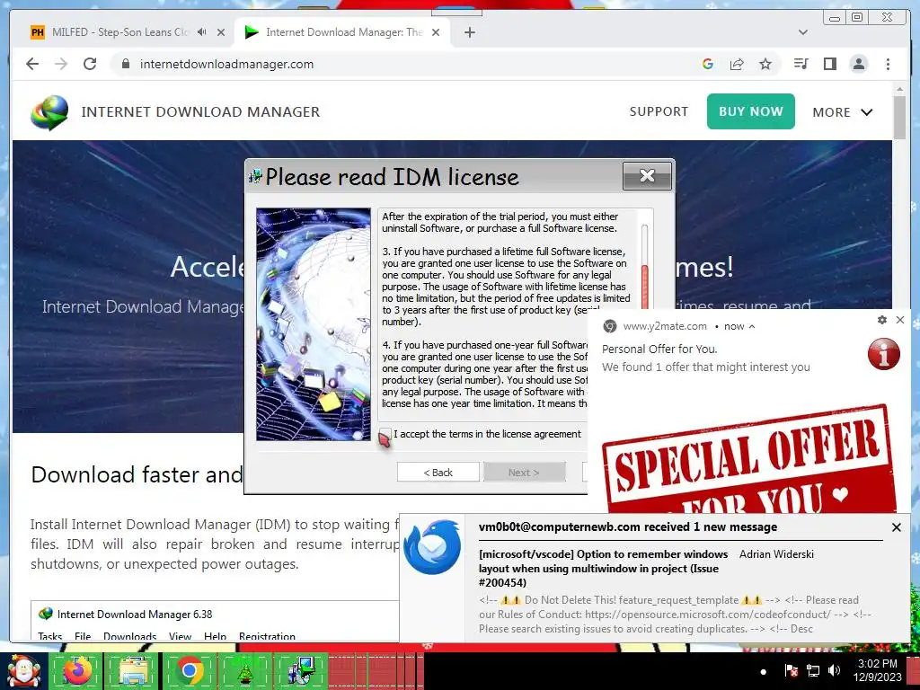Click the Back button in the installer
The width and height of the screenshot is (920, 690).
pyautogui.click(x=438, y=473)
